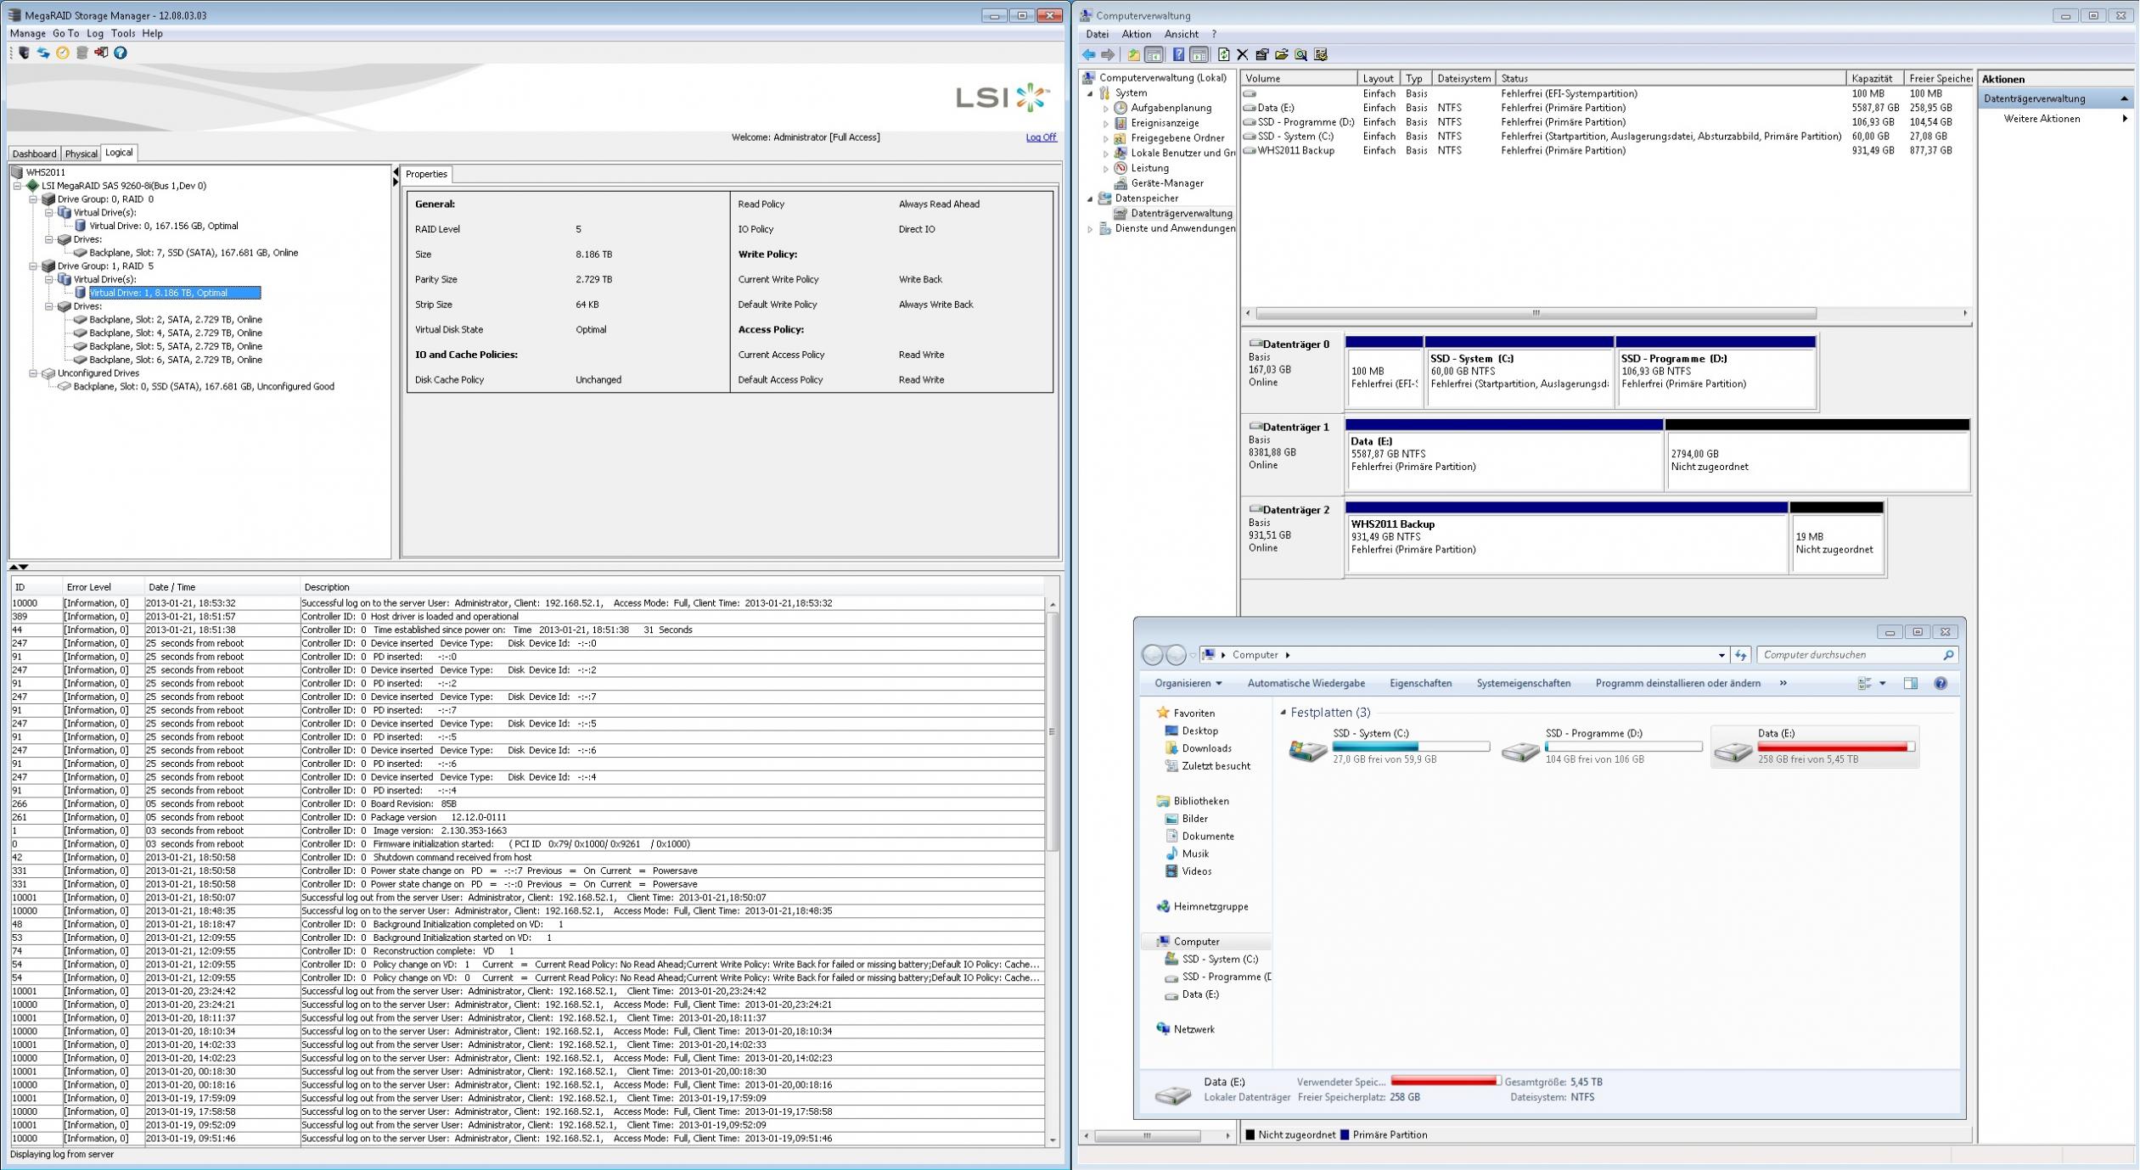Image resolution: width=2140 pixels, height=1170 pixels.
Task: Click the refresh arrows icon in MegaRAID toolbar
Action: point(43,53)
